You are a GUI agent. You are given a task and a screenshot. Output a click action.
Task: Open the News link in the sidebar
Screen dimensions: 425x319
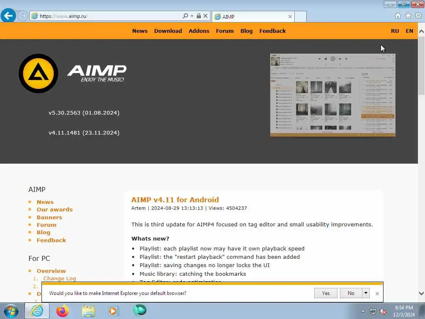click(x=45, y=202)
